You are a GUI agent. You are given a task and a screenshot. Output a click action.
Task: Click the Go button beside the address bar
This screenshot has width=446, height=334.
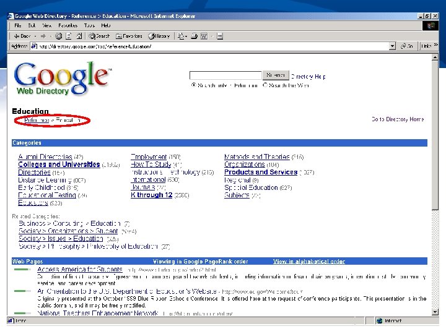pos(407,46)
